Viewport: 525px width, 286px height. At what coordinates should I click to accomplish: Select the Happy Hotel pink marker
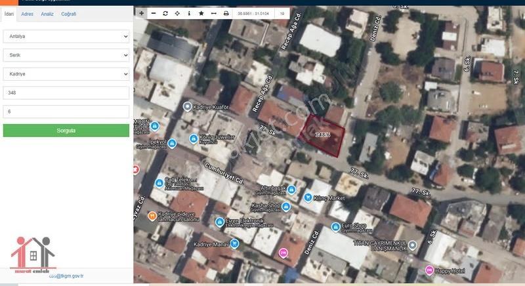pos(429,270)
